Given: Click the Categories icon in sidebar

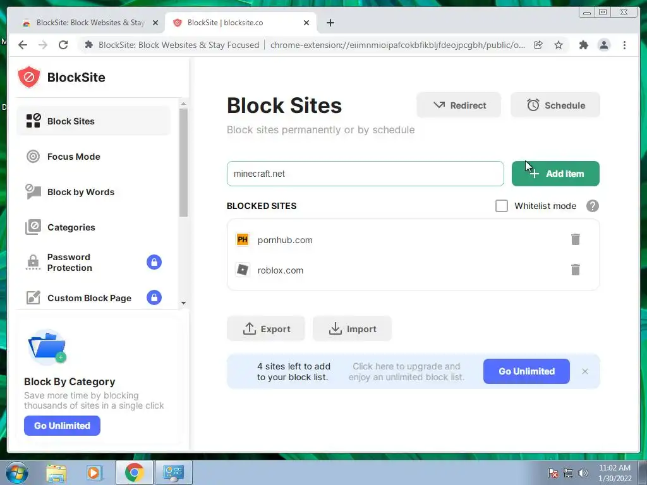Looking at the screenshot, I should coord(33,227).
